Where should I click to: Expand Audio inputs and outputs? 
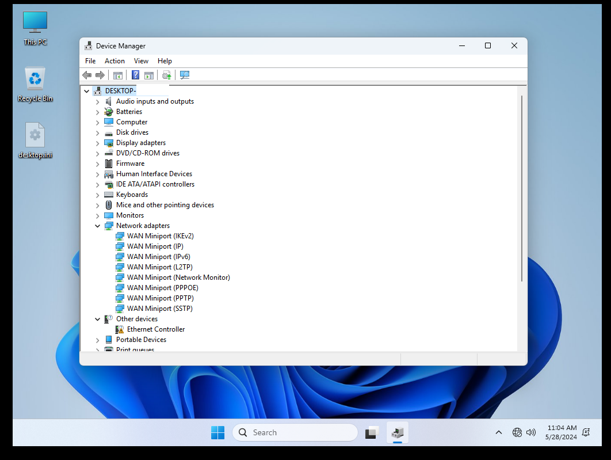(97, 102)
